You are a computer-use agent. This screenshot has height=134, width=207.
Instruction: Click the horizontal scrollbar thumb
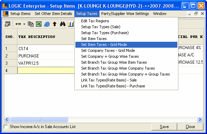click(x=39, y=119)
